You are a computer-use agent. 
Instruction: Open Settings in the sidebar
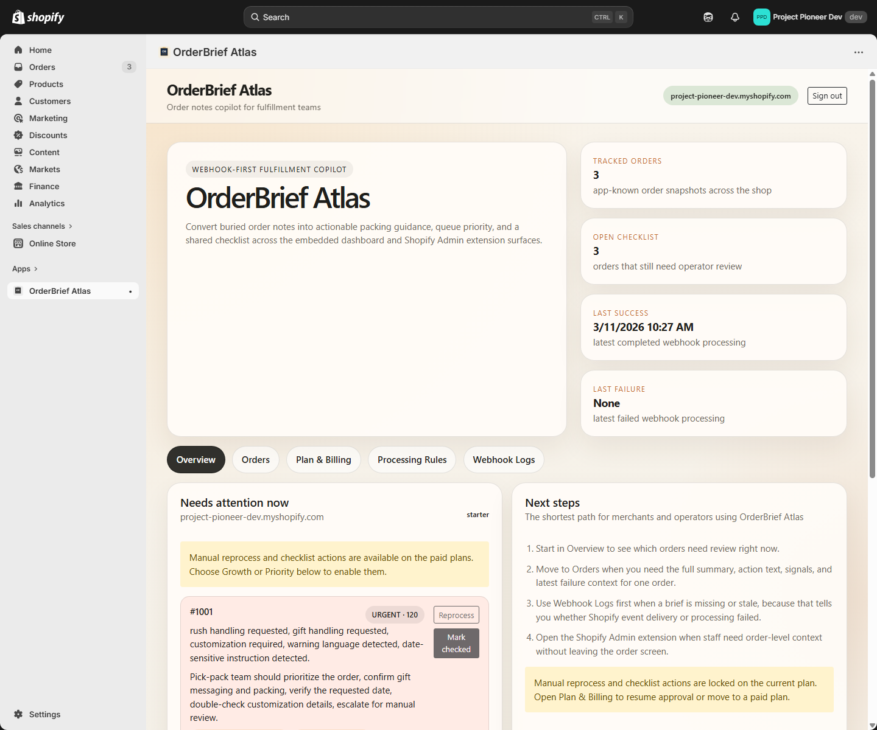(73, 714)
